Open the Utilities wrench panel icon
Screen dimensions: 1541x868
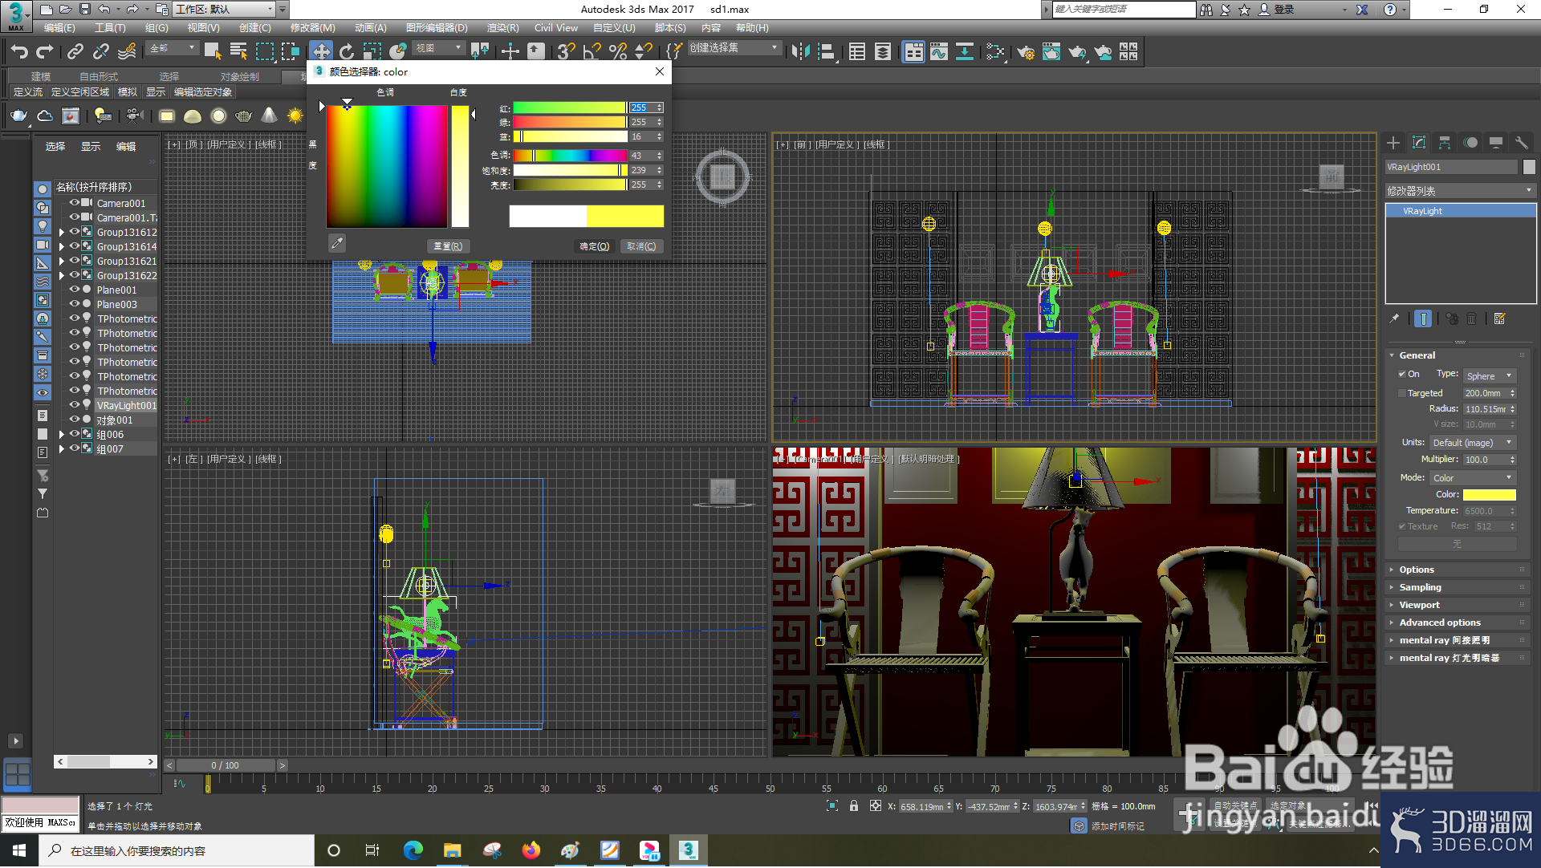[1522, 143]
